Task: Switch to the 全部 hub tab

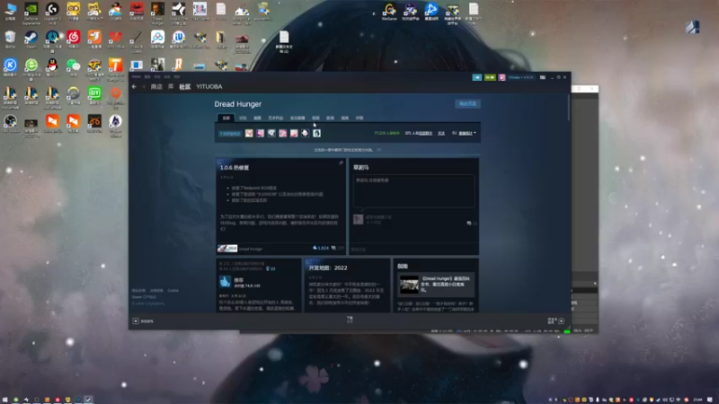Action: point(226,118)
